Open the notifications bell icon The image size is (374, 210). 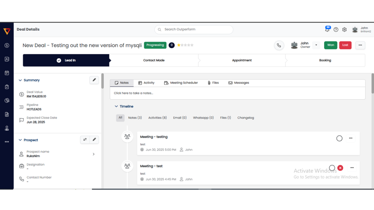click(327, 30)
